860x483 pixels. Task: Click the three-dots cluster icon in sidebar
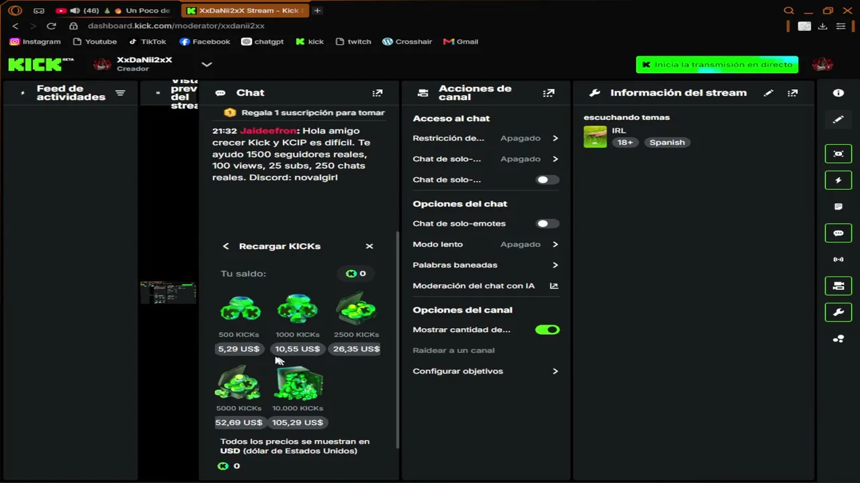pos(838,339)
